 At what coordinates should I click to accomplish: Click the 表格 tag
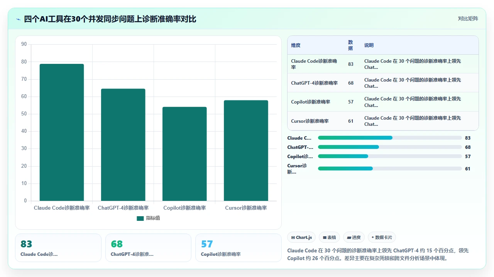tap(329, 237)
